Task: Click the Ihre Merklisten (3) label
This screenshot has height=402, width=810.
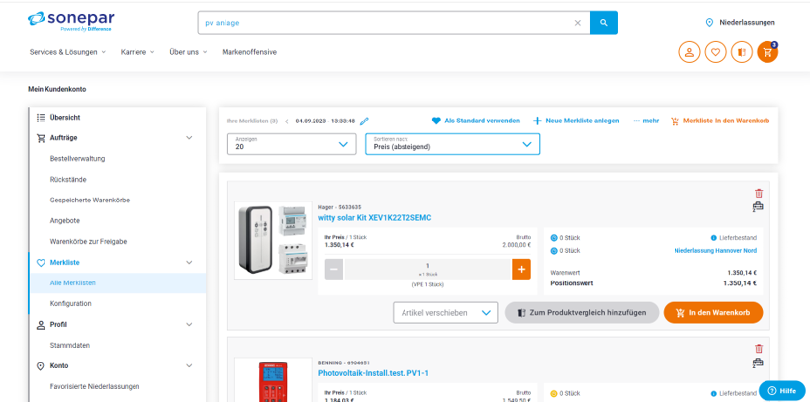Action: (x=252, y=121)
